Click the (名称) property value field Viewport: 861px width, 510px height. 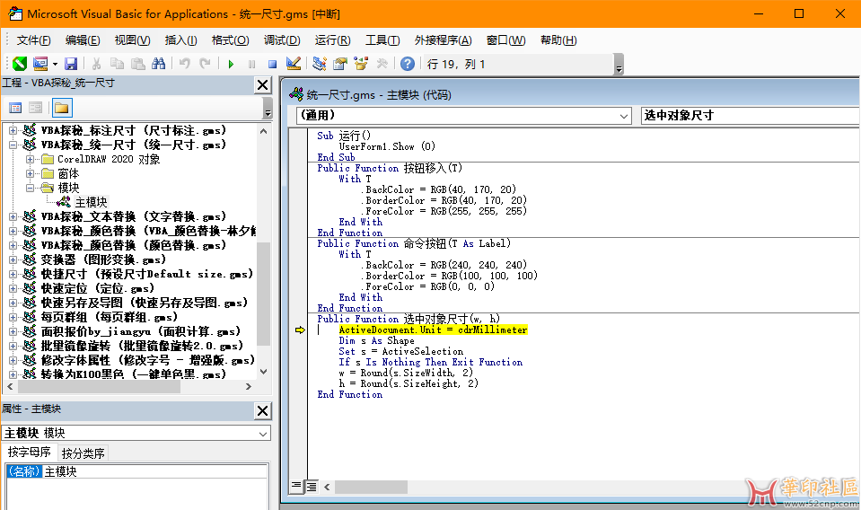[x=154, y=471]
